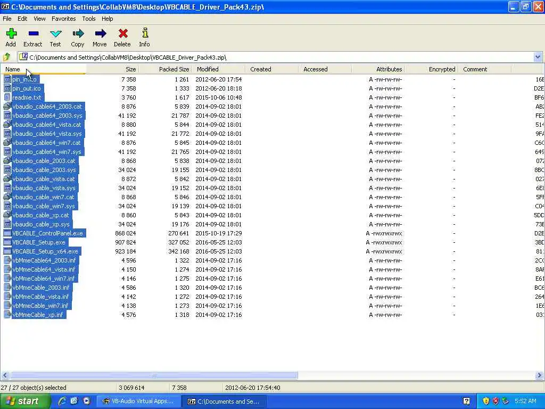Sort by the Encrypted column header
Screen dimensions: 545x409
431,69
